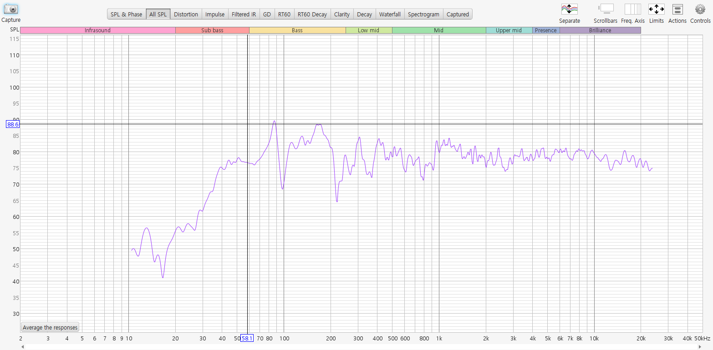The image size is (713, 350).
Task: Click the horizontal scrollbar right arrow
Action: point(700,347)
